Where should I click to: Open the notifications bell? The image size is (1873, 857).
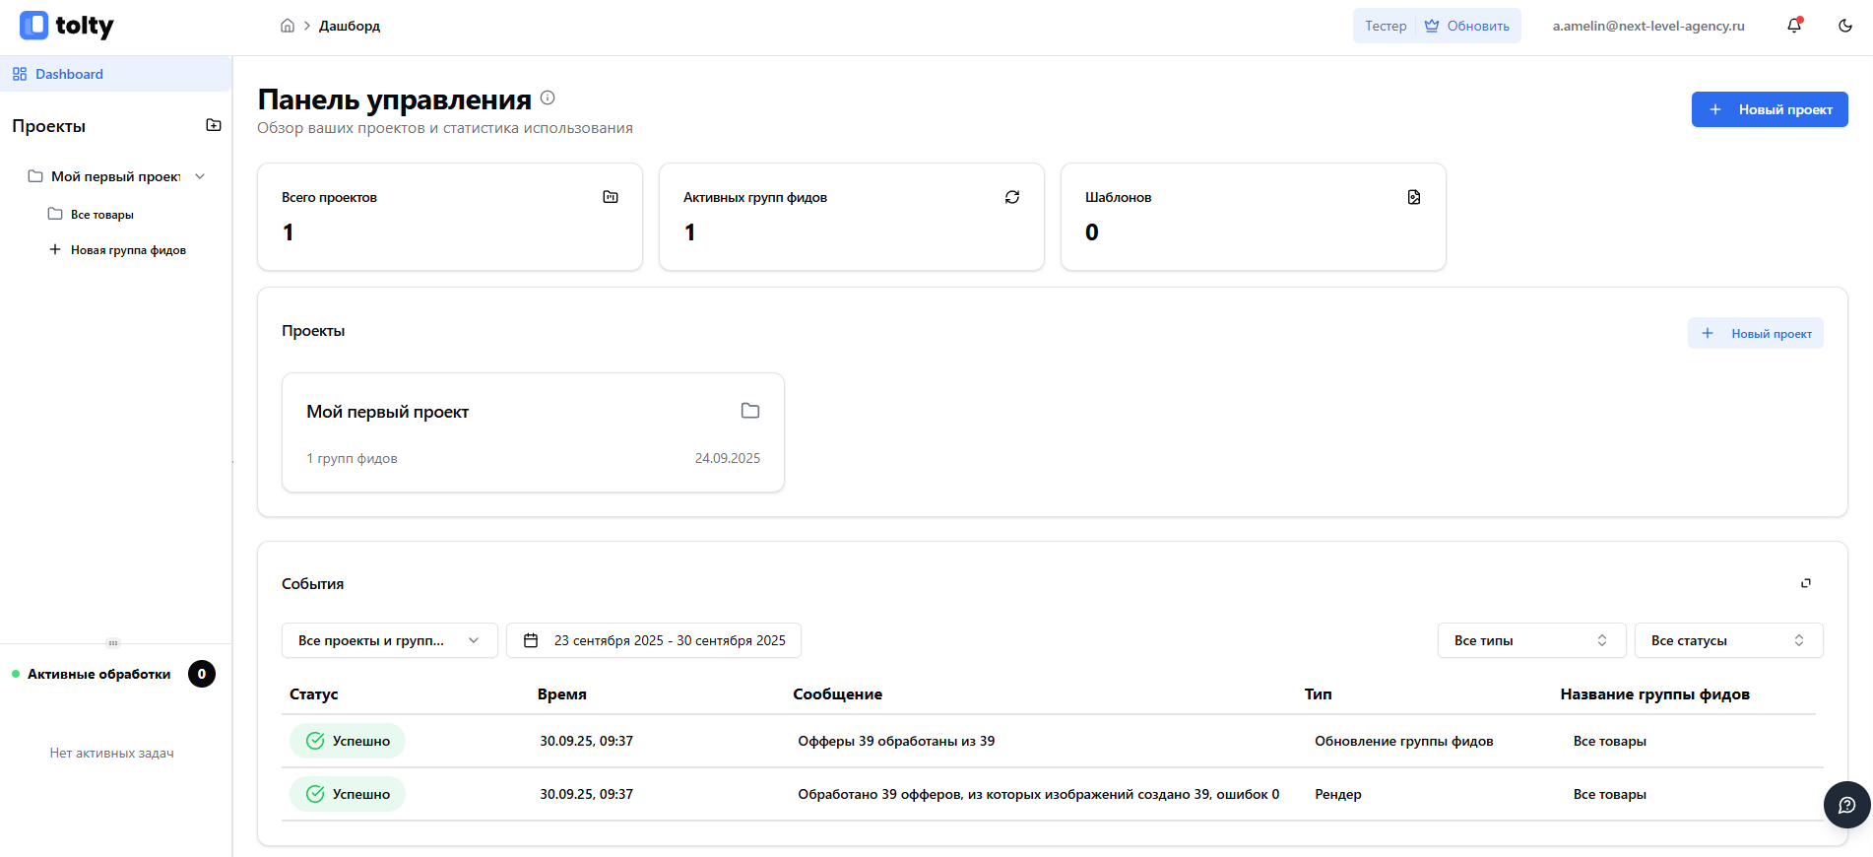click(1794, 26)
